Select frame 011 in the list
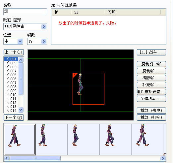 click(11, 99)
